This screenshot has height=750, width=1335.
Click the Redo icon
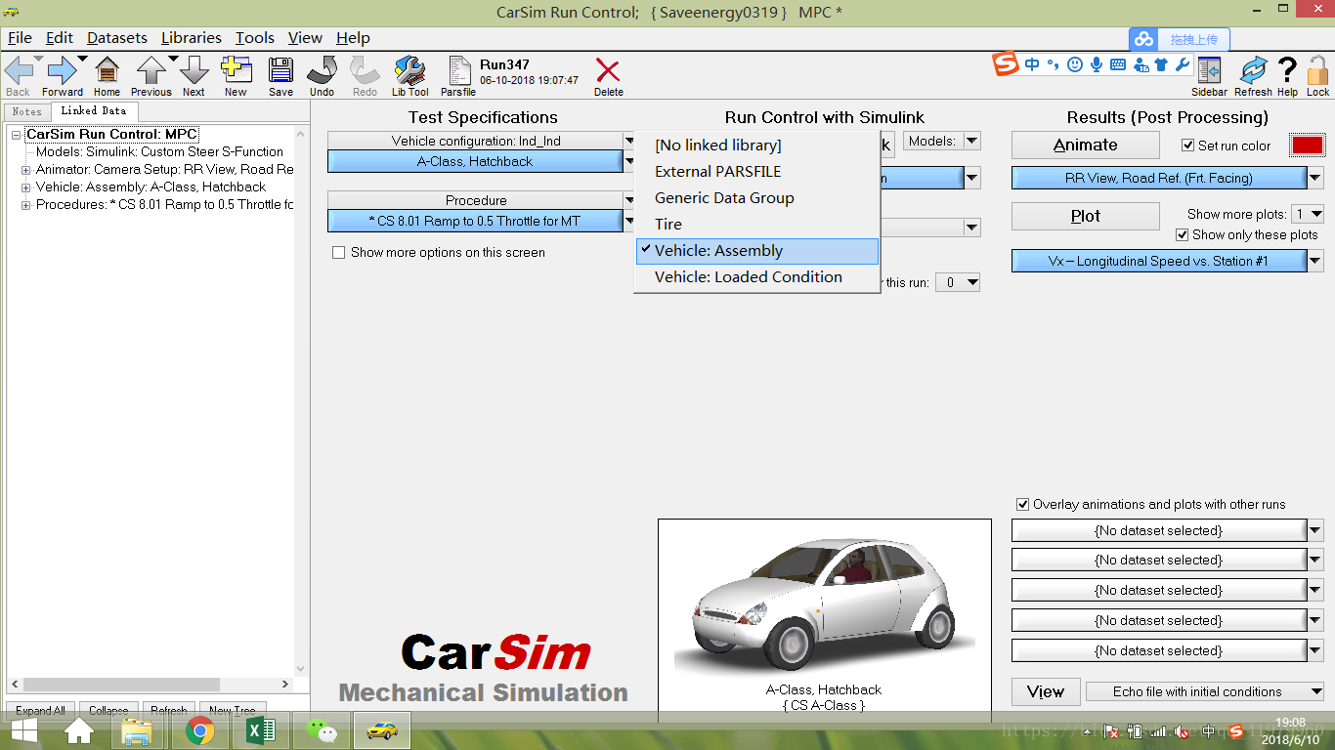365,70
